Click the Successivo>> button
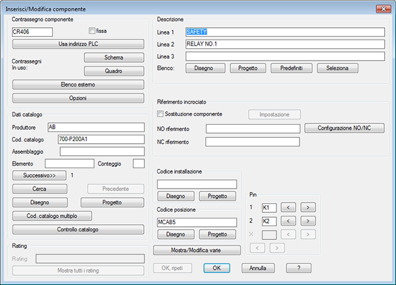 (x=40, y=175)
